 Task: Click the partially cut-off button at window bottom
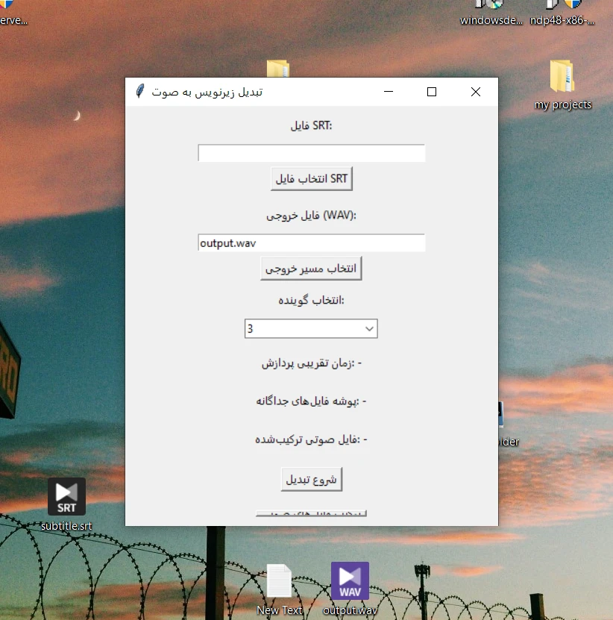311,513
